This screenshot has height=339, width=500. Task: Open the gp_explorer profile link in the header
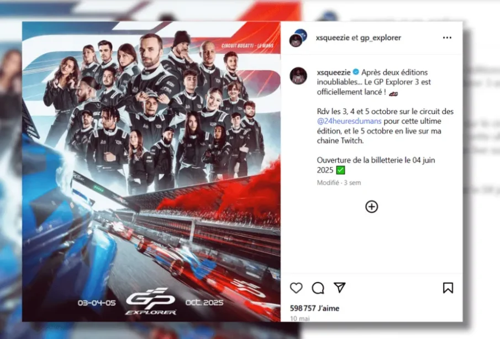[381, 38]
